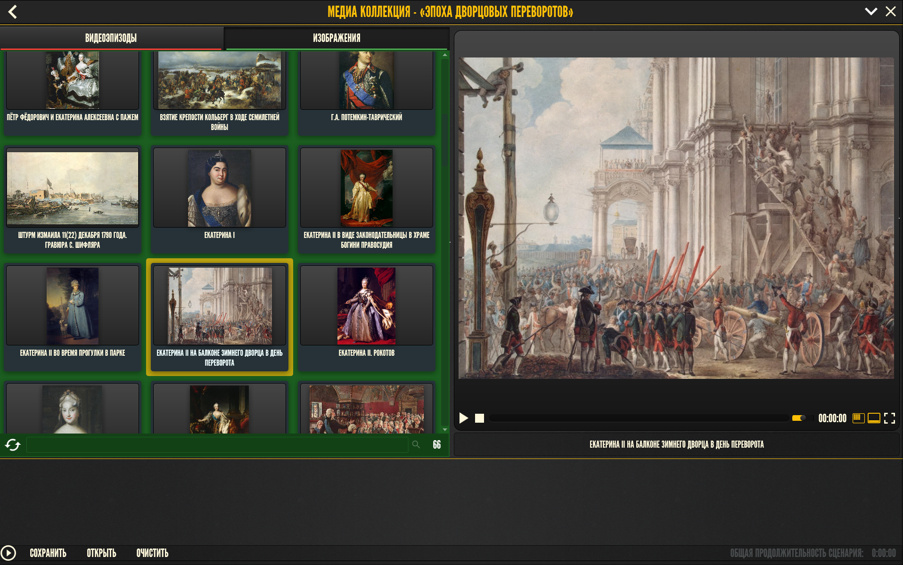Go back using the top-left arrow
The width and height of the screenshot is (903, 565).
[x=13, y=12]
